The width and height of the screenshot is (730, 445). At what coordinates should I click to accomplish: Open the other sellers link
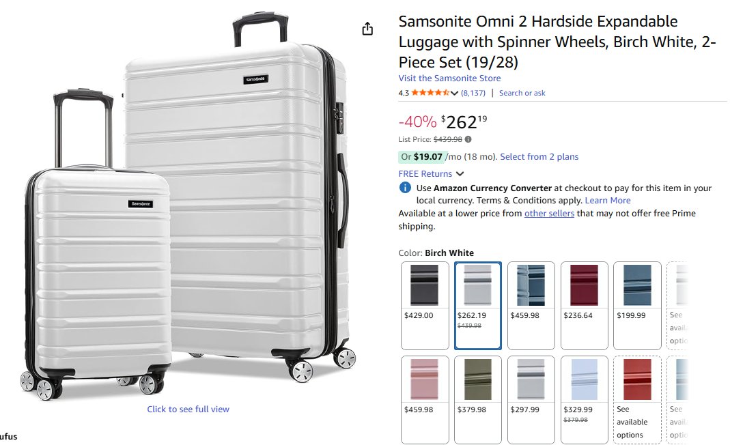(x=549, y=214)
